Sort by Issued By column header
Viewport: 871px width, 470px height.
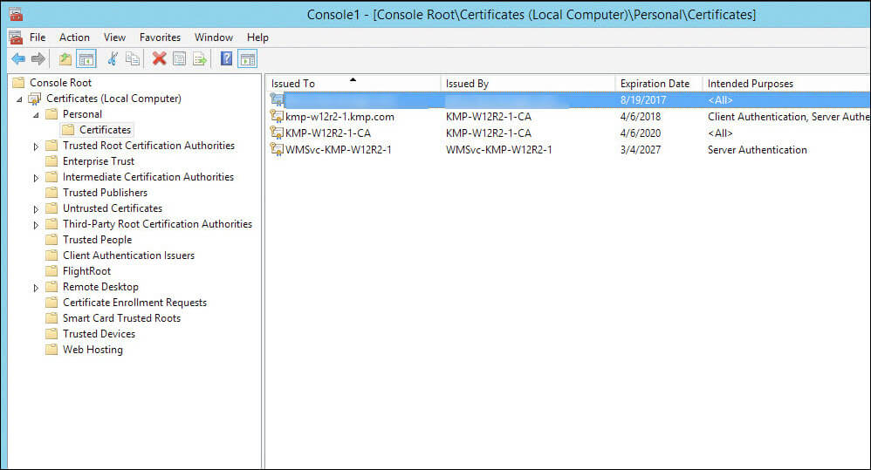tap(528, 84)
